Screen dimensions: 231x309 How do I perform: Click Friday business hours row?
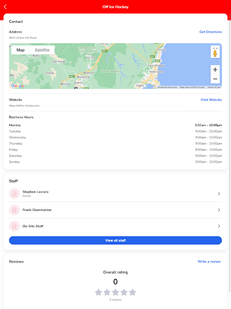(x=115, y=149)
